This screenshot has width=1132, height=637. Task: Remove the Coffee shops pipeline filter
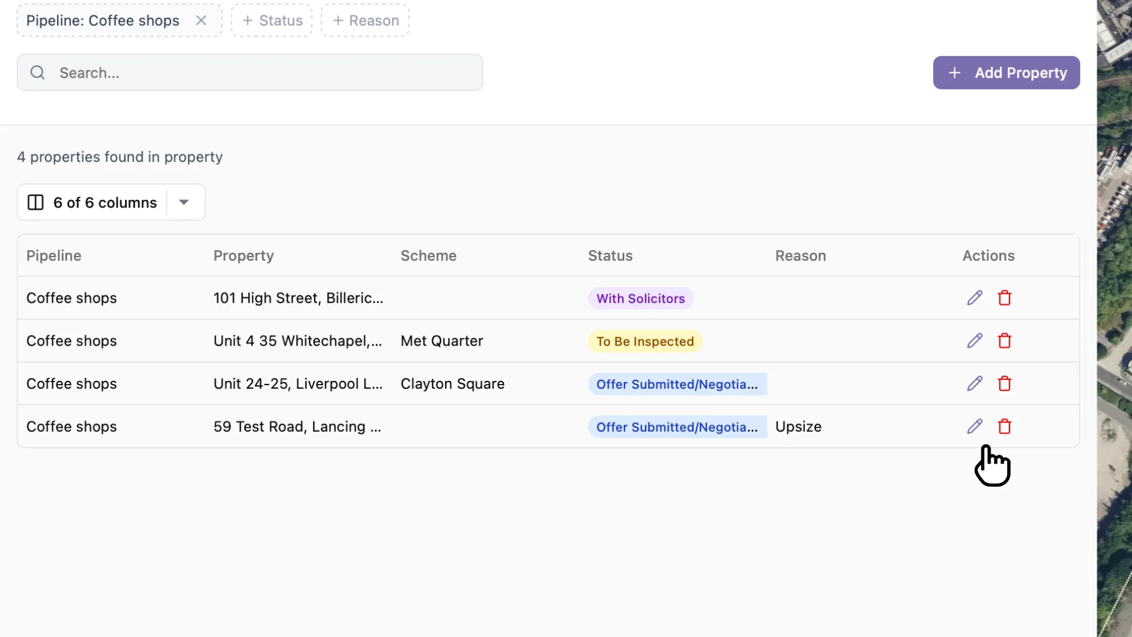click(201, 20)
